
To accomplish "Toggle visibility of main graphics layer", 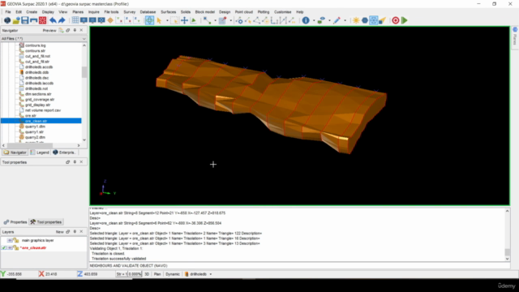I will (x=10, y=240).
